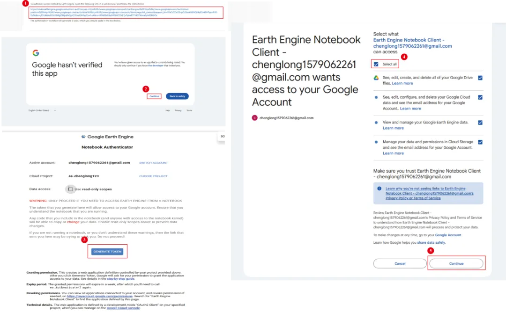Click the Back to safety button
Viewport: 506px width, 312px height.
click(177, 96)
